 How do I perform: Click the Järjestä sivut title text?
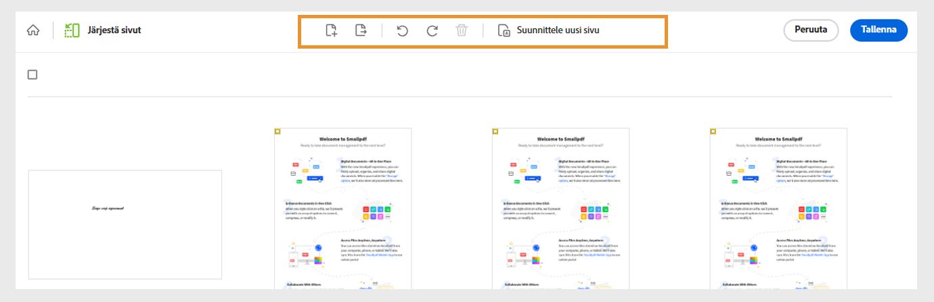[114, 30]
